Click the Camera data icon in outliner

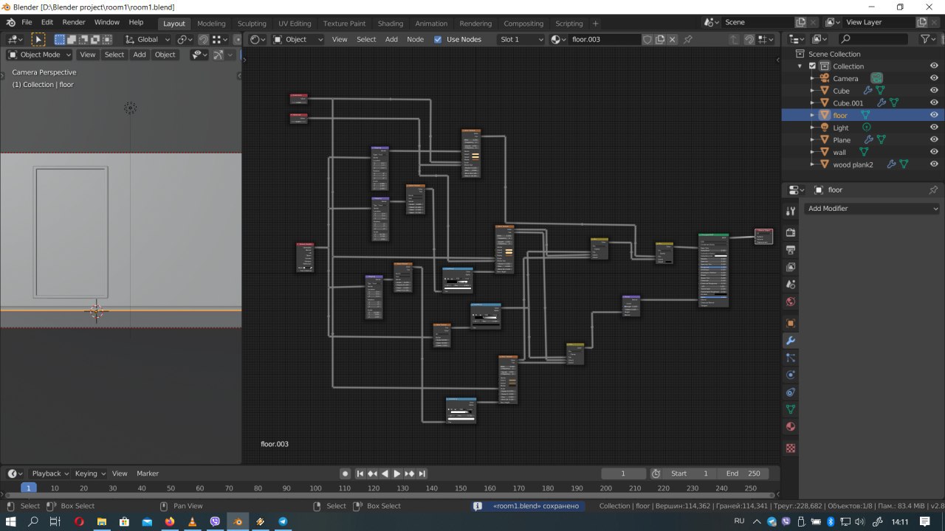pos(876,78)
